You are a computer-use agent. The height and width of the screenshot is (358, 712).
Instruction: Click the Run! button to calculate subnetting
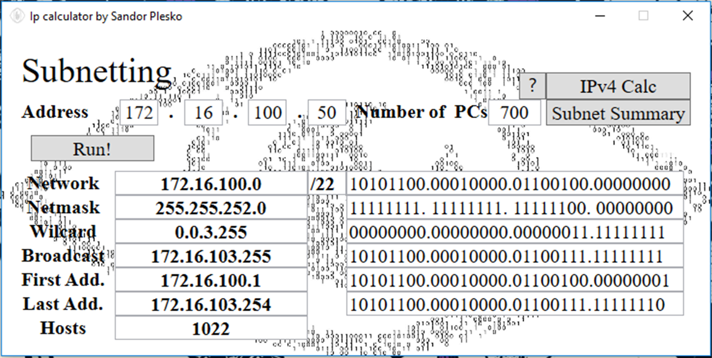coord(92,148)
